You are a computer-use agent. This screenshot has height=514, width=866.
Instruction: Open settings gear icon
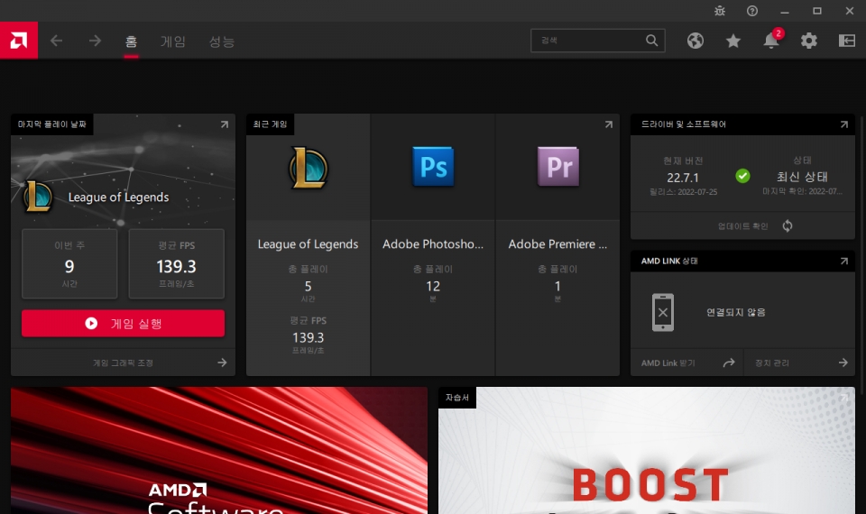(x=809, y=41)
